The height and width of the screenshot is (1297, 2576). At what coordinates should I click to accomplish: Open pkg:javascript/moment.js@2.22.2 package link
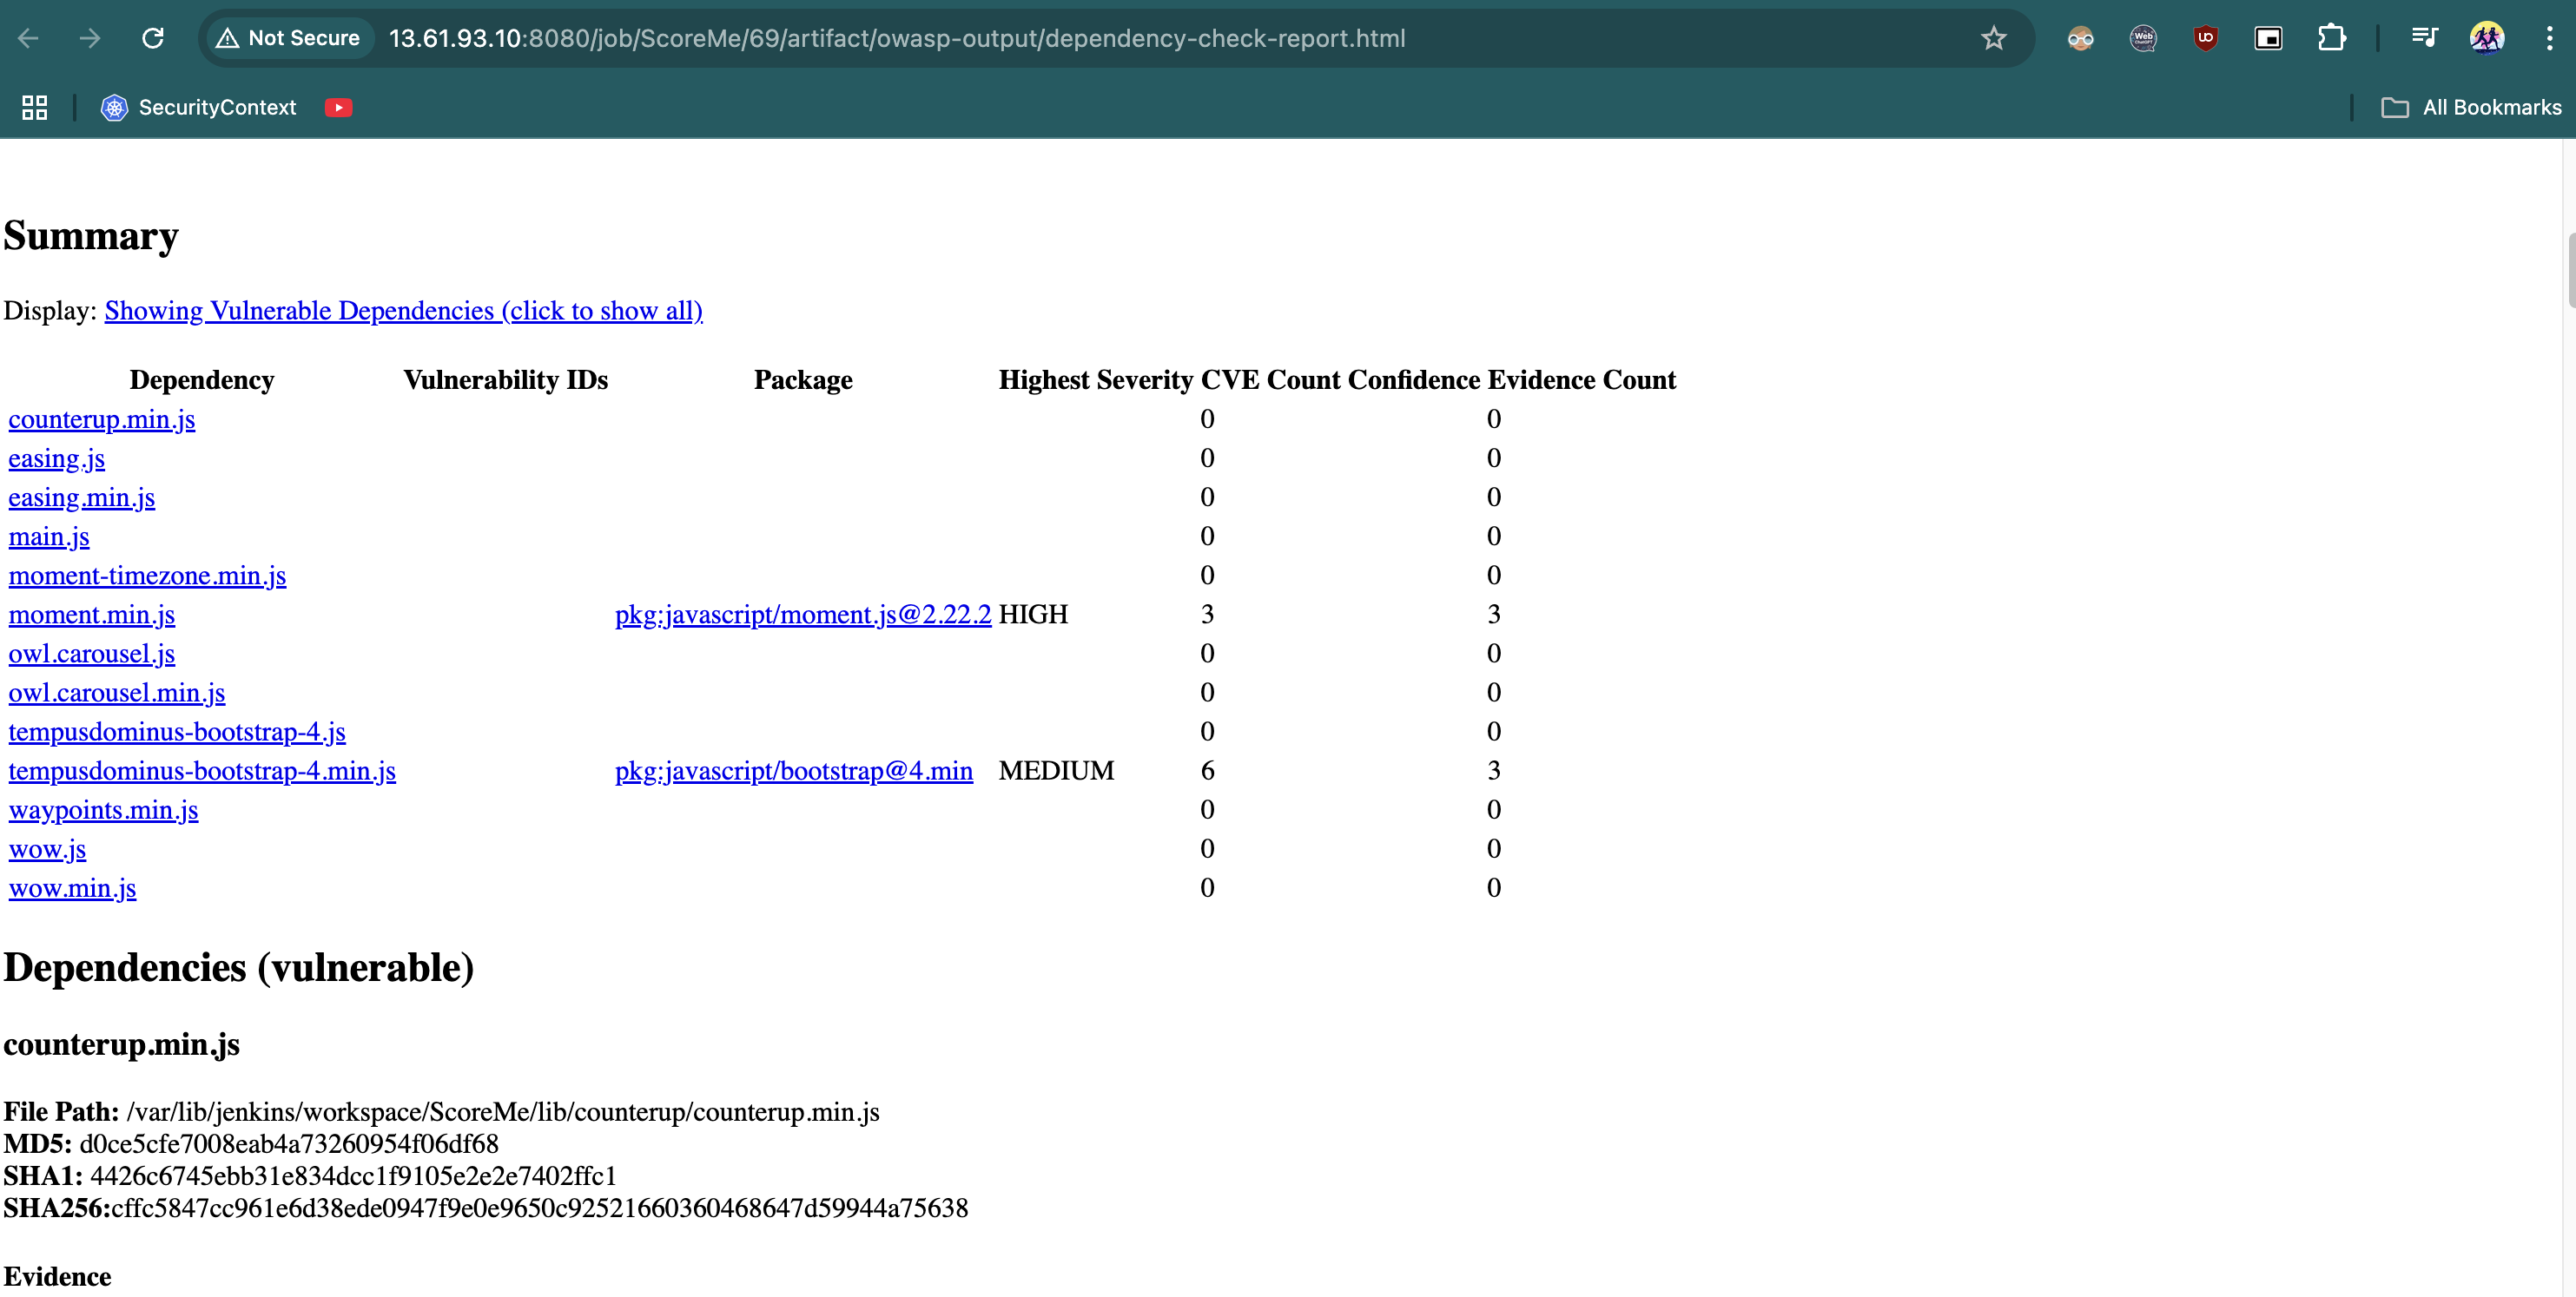pyautogui.click(x=803, y=614)
